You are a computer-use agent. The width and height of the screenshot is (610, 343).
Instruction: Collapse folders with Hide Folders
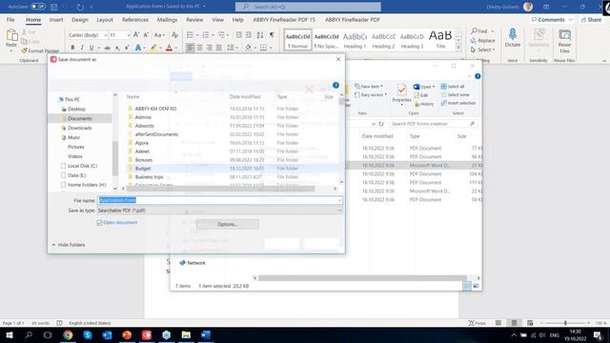coord(69,245)
